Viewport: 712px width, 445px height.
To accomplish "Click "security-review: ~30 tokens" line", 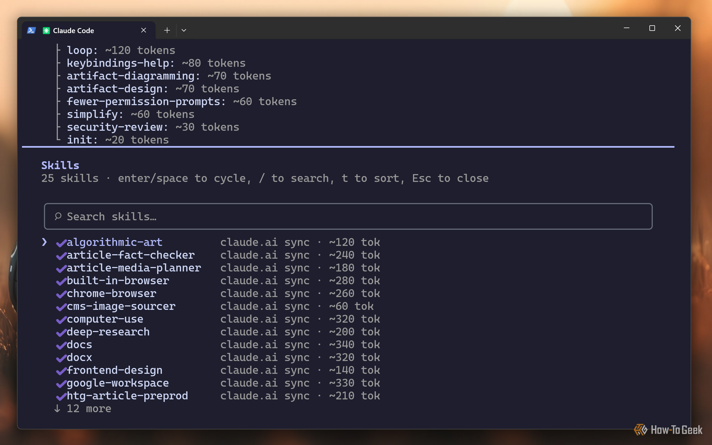I will pyautogui.click(x=153, y=127).
